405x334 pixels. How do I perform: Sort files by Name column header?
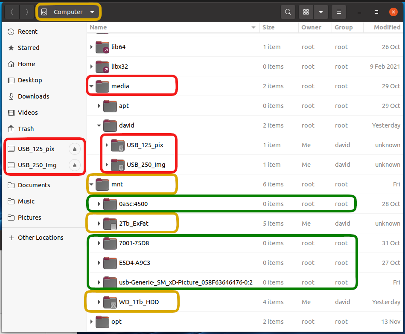171,27
